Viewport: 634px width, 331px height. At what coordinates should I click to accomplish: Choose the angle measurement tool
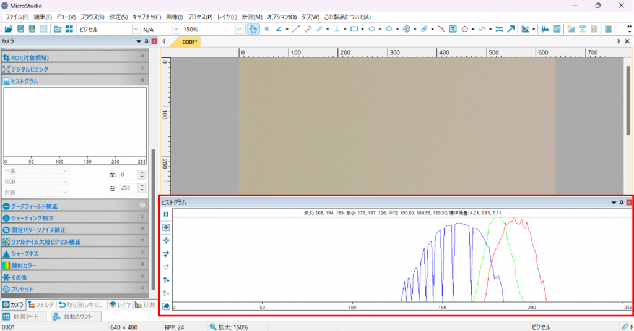coord(279,29)
